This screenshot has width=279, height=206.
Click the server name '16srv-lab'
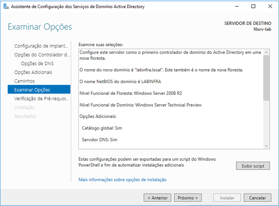click(x=262, y=29)
